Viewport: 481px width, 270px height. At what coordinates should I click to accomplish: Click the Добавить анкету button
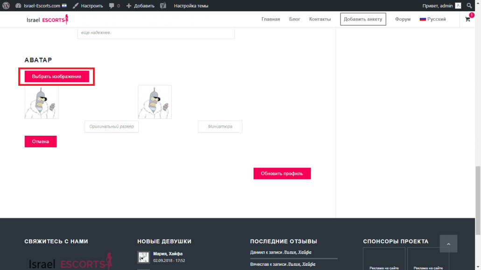pyautogui.click(x=363, y=19)
